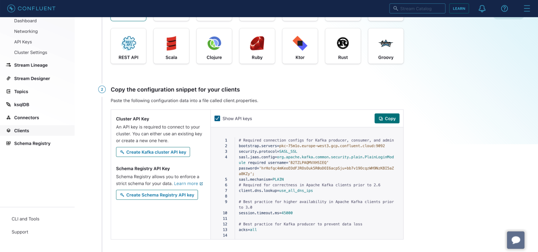Click the acks=all line
538x252 pixels.
pyautogui.click(x=248, y=230)
